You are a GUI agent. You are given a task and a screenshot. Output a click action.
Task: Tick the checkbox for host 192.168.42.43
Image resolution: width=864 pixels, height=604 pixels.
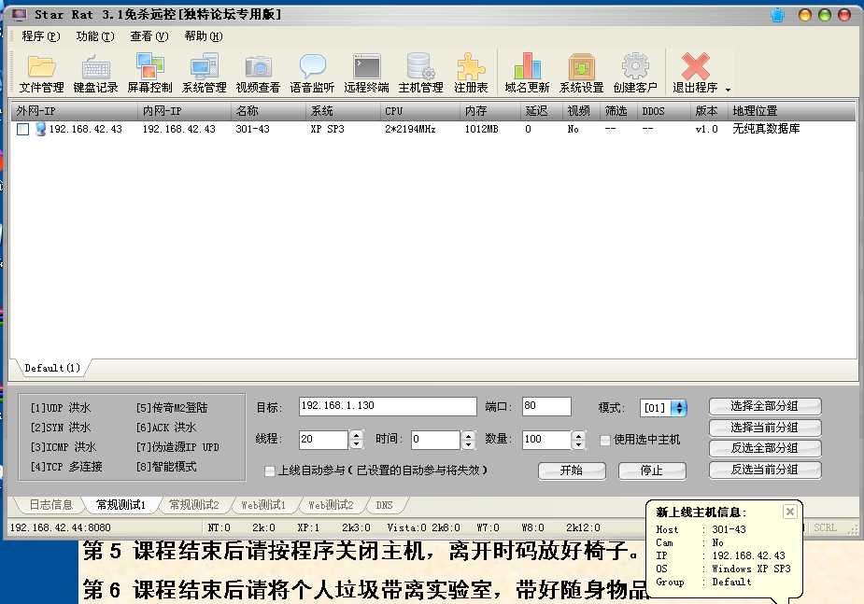pyautogui.click(x=23, y=129)
